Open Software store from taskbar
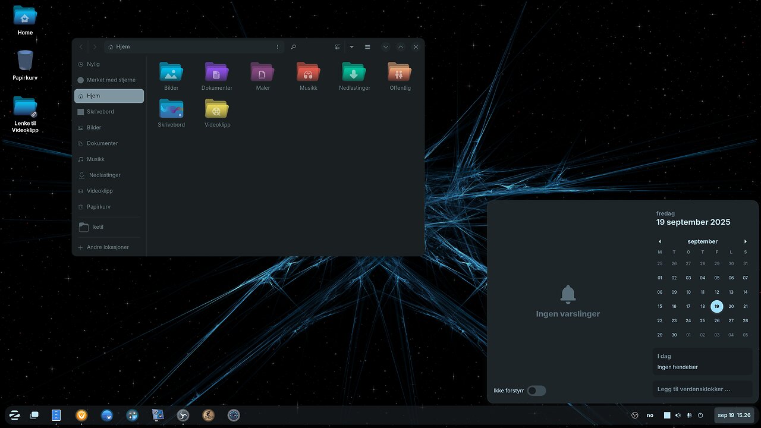The width and height of the screenshot is (761, 428). click(133, 416)
